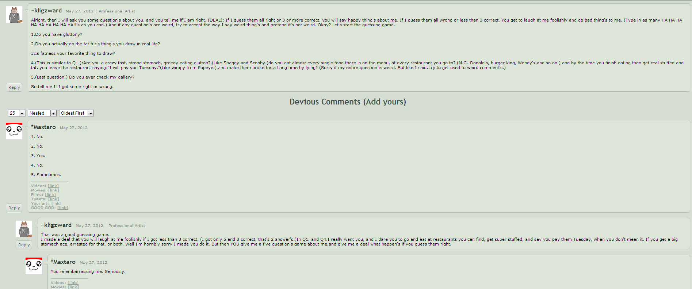Click the GOOD GOD signature link

(63, 208)
